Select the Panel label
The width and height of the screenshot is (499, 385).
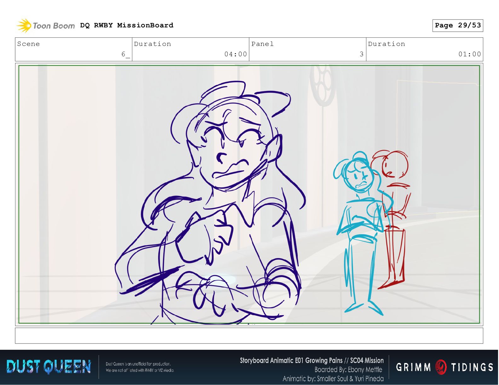tap(262, 44)
